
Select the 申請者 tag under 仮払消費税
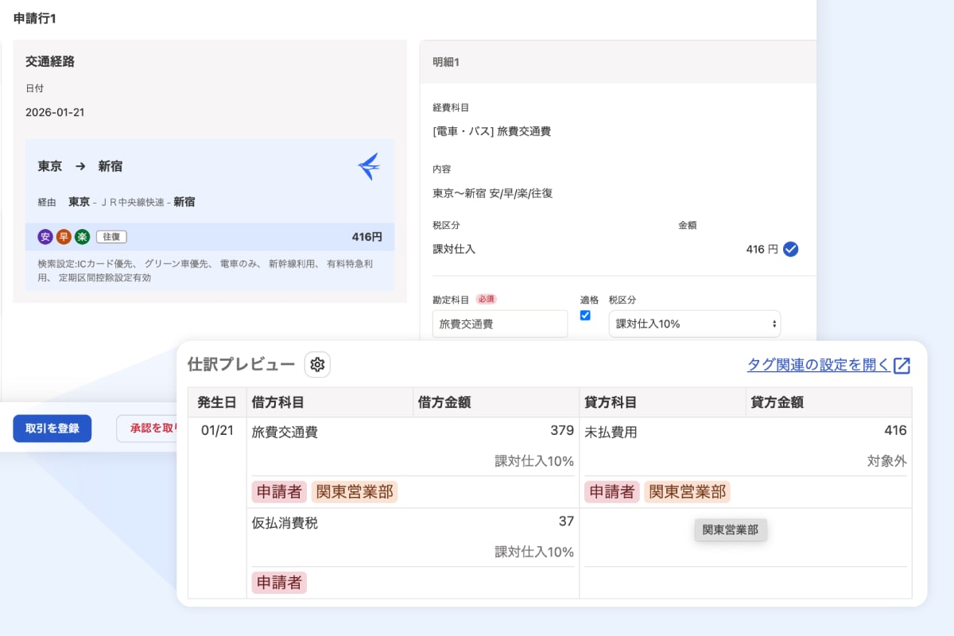coord(279,583)
